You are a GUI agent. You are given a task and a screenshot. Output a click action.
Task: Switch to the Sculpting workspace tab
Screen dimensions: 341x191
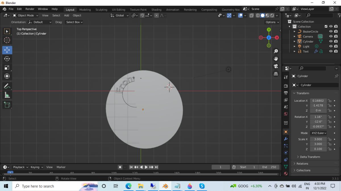(101, 10)
